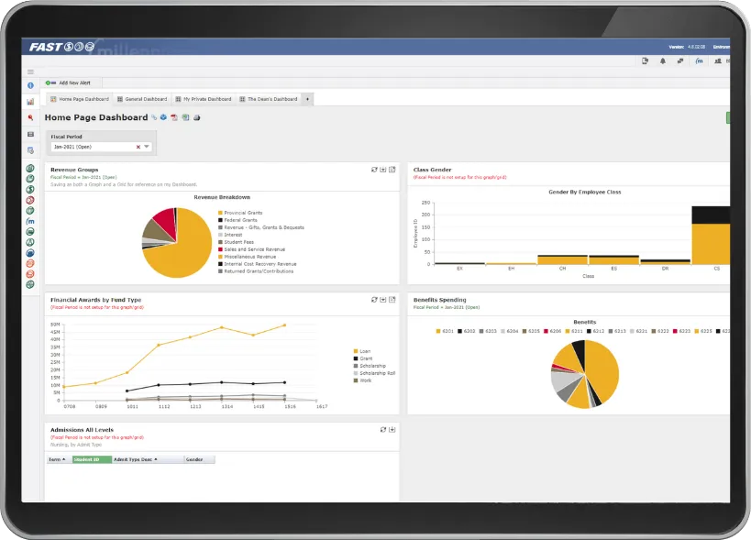Click the blue refresh icon beside Home Page Dashboard

pyautogui.click(x=163, y=117)
